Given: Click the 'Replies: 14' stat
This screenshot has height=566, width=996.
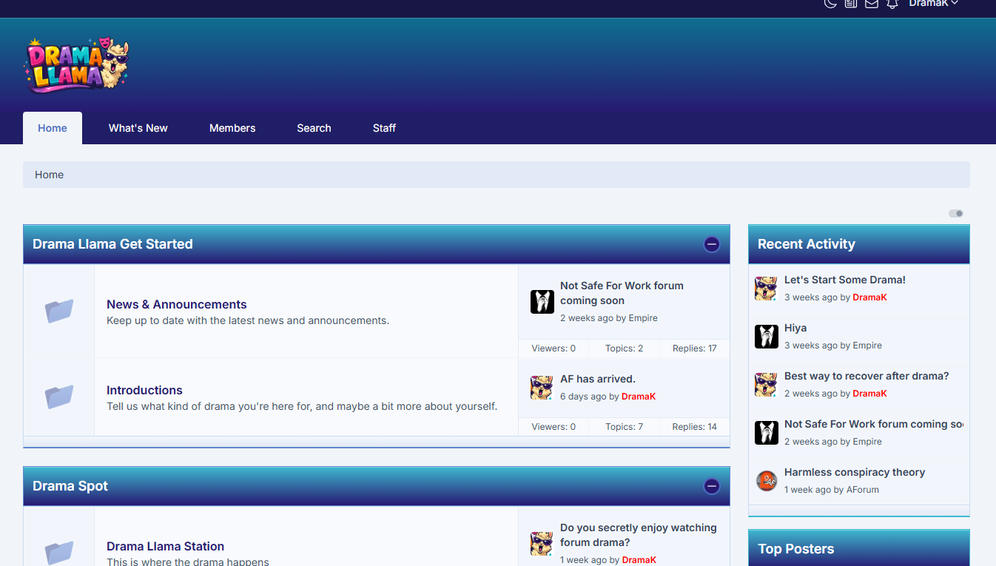Looking at the screenshot, I should (695, 427).
